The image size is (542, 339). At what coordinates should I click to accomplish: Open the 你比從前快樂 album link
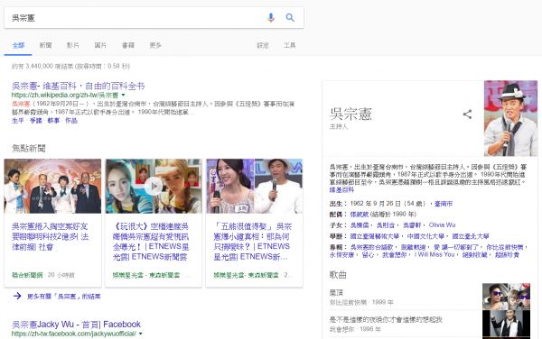pos(505,247)
